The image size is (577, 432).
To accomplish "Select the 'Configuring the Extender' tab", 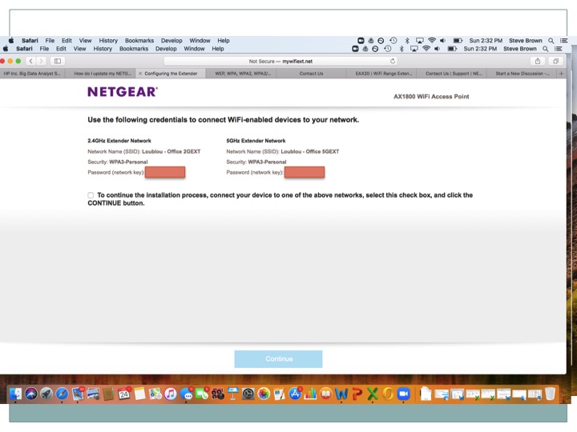I will (x=171, y=74).
